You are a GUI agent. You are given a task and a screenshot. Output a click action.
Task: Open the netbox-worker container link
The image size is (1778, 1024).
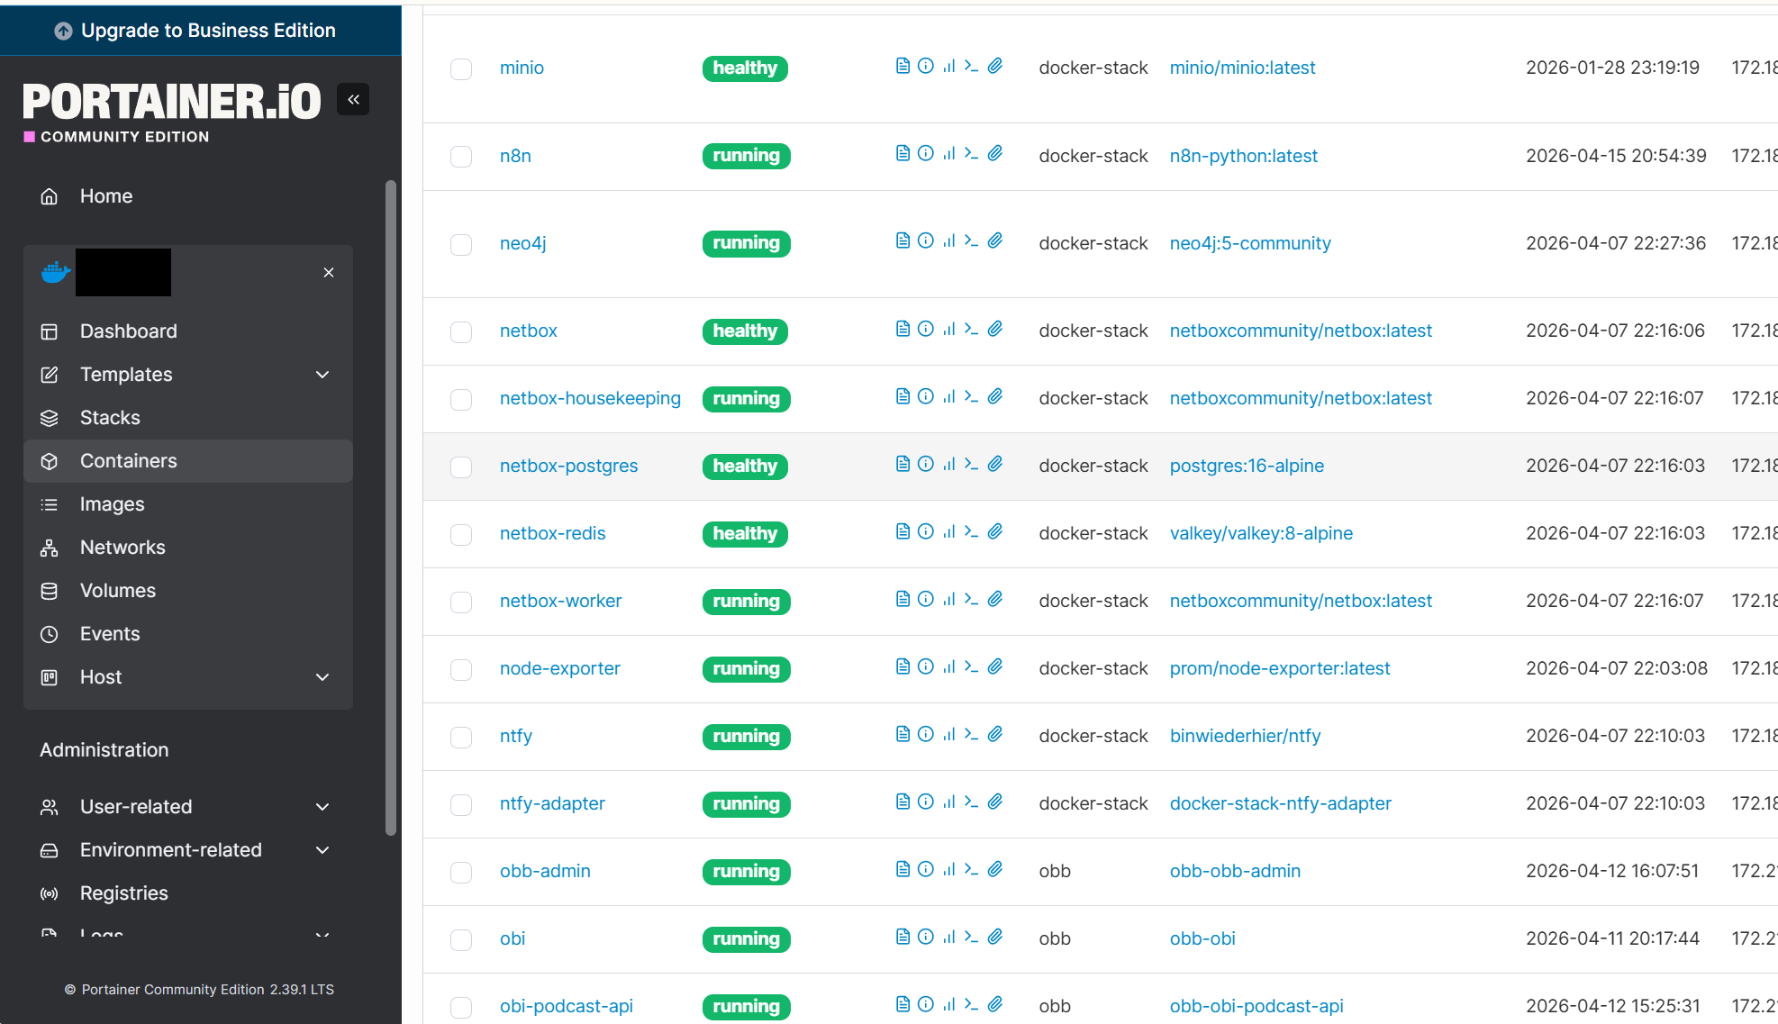(560, 601)
